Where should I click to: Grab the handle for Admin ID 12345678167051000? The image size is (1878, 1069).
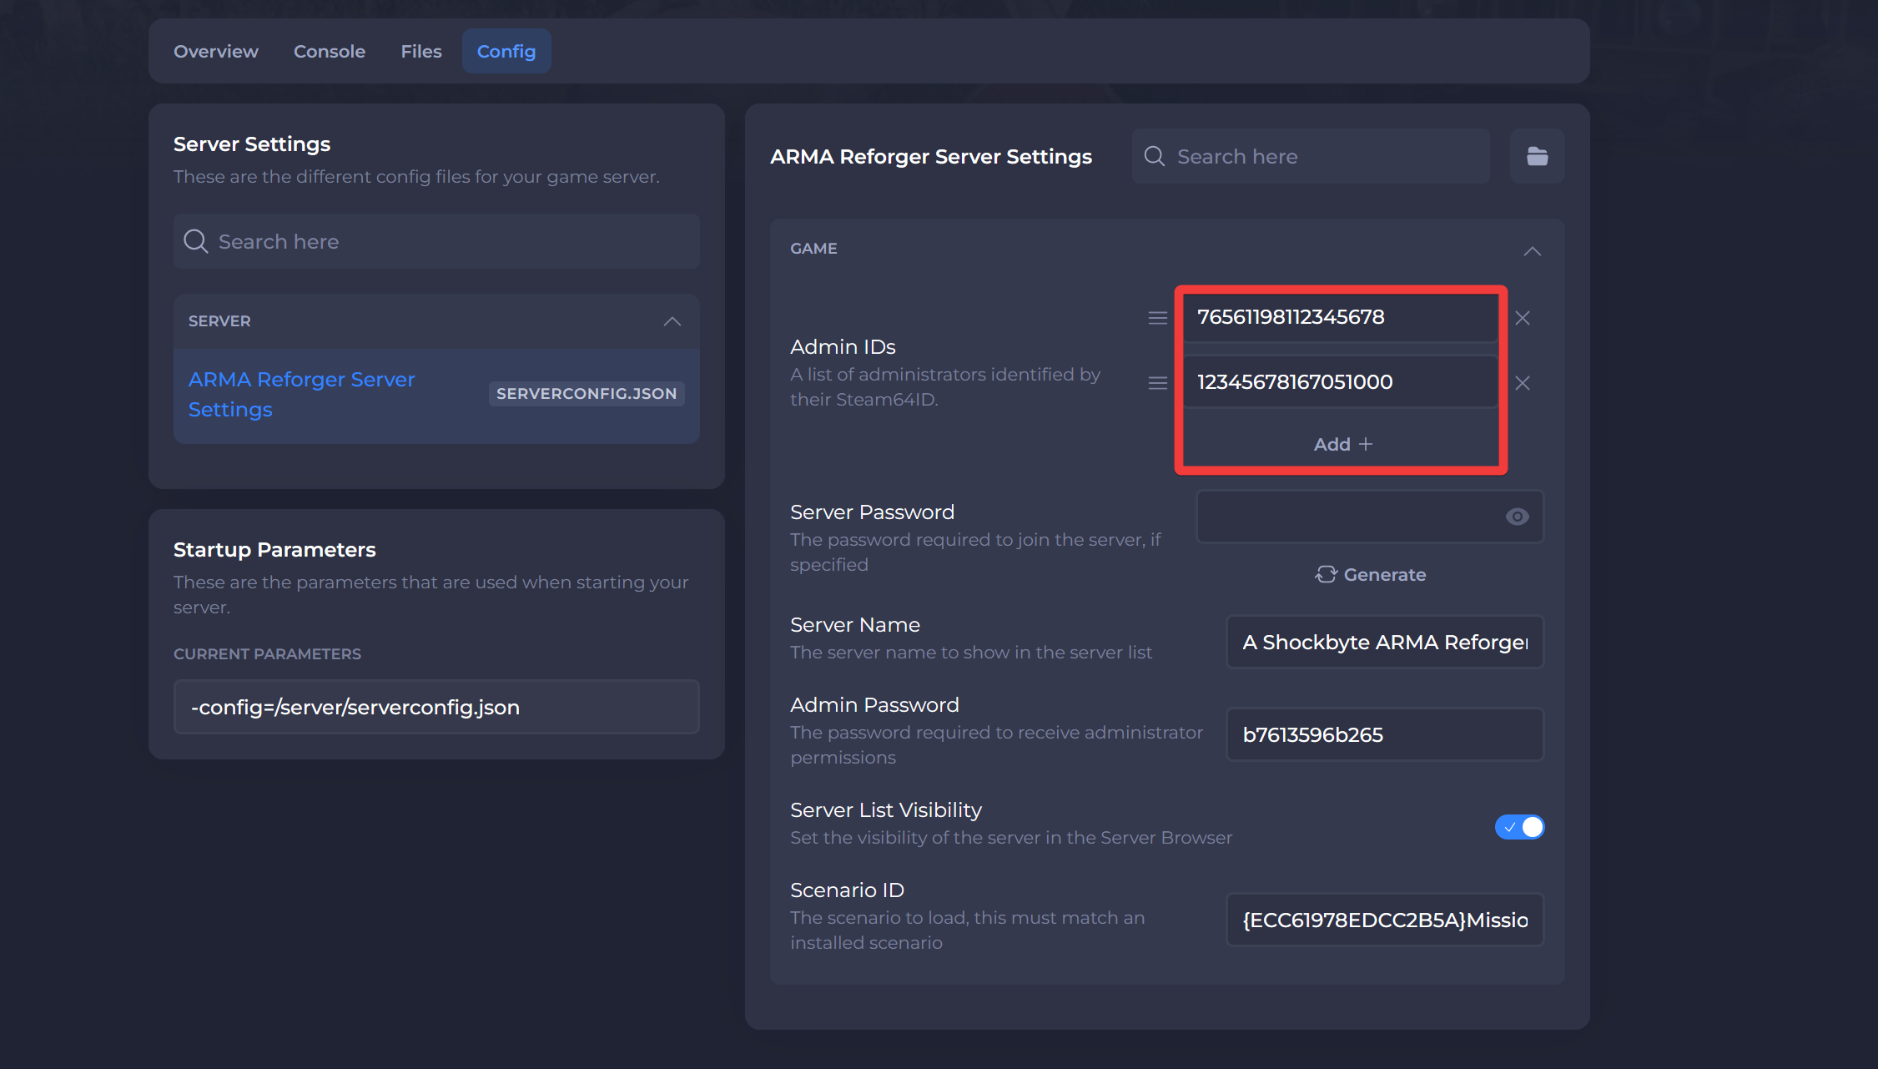[x=1157, y=383]
